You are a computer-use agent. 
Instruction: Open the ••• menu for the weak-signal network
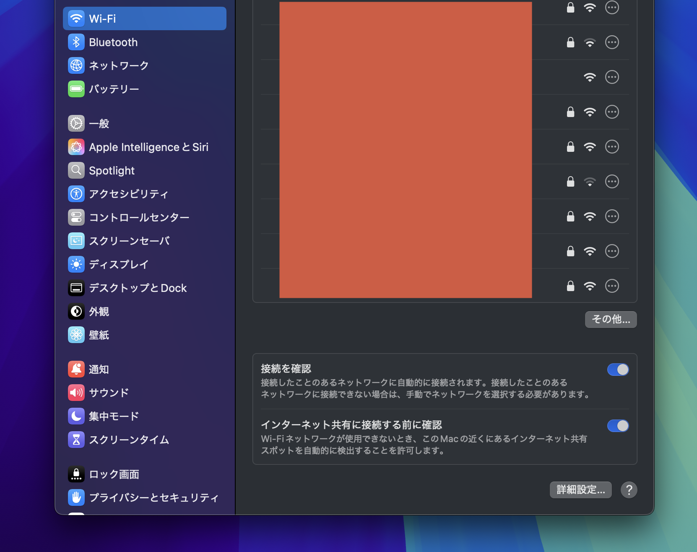click(x=612, y=182)
